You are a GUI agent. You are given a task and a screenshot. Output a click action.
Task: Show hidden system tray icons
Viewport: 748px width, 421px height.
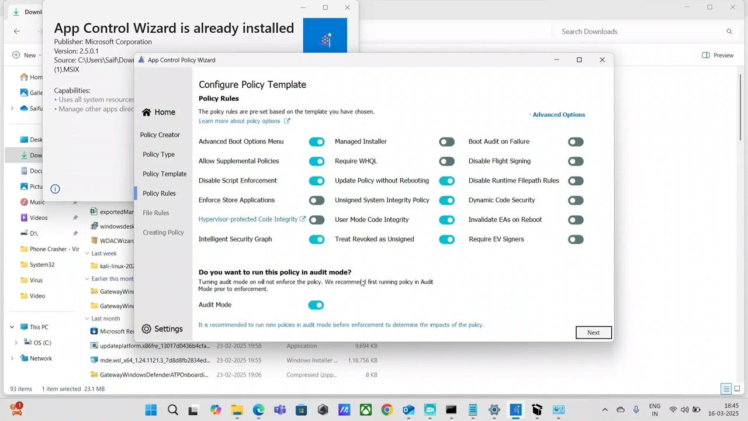coord(605,410)
